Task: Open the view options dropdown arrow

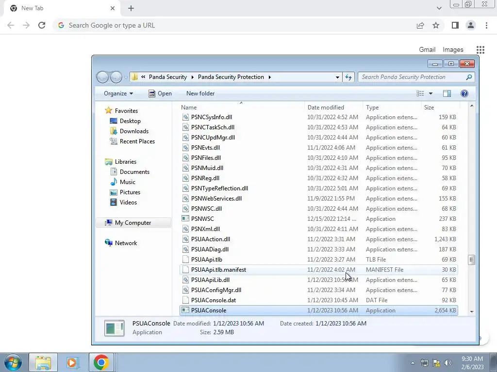Action: click(431, 93)
